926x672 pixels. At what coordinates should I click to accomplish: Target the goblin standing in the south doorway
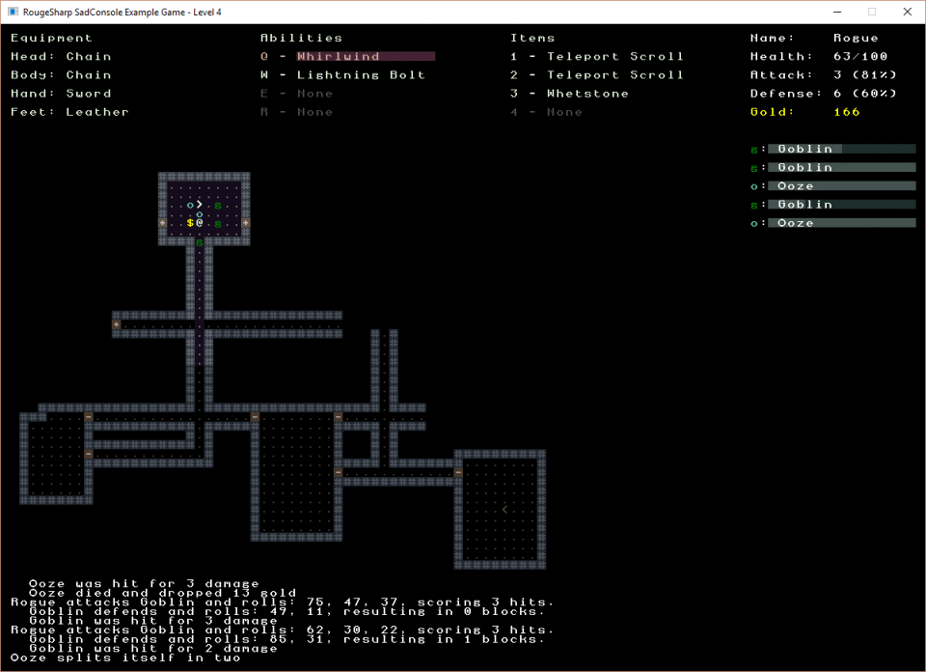pos(200,241)
